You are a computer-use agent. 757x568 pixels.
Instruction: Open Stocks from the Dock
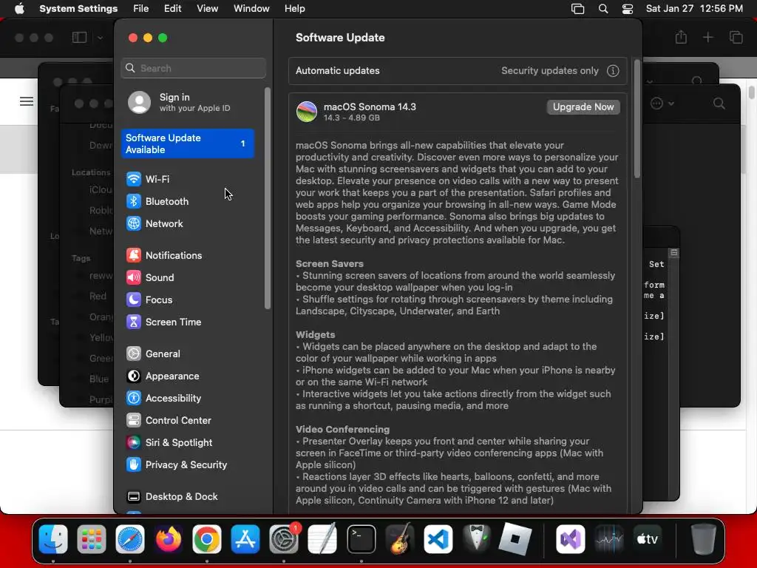point(609,539)
